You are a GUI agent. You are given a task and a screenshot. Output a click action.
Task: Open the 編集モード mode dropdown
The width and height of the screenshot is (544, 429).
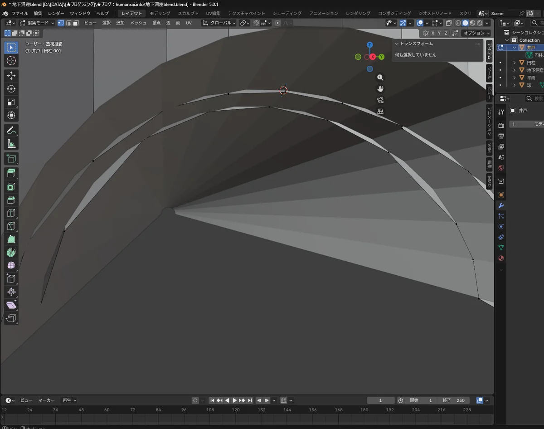(37, 23)
